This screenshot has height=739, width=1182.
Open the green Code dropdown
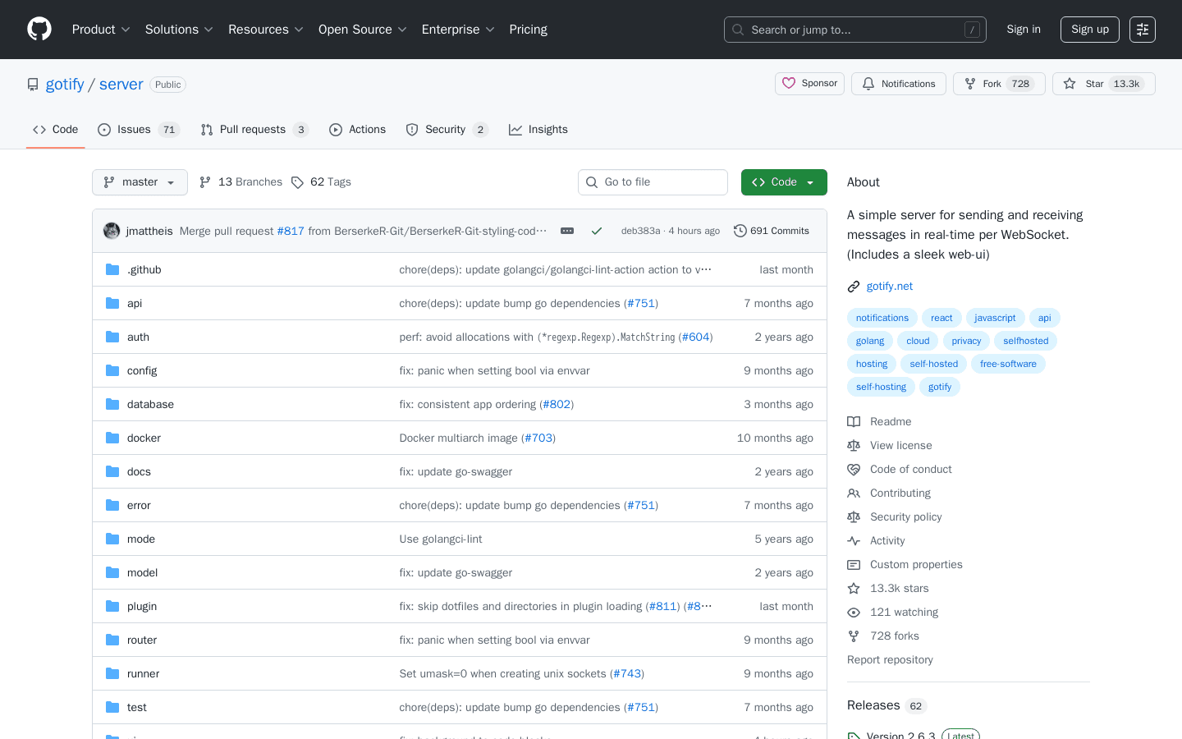coord(784,181)
